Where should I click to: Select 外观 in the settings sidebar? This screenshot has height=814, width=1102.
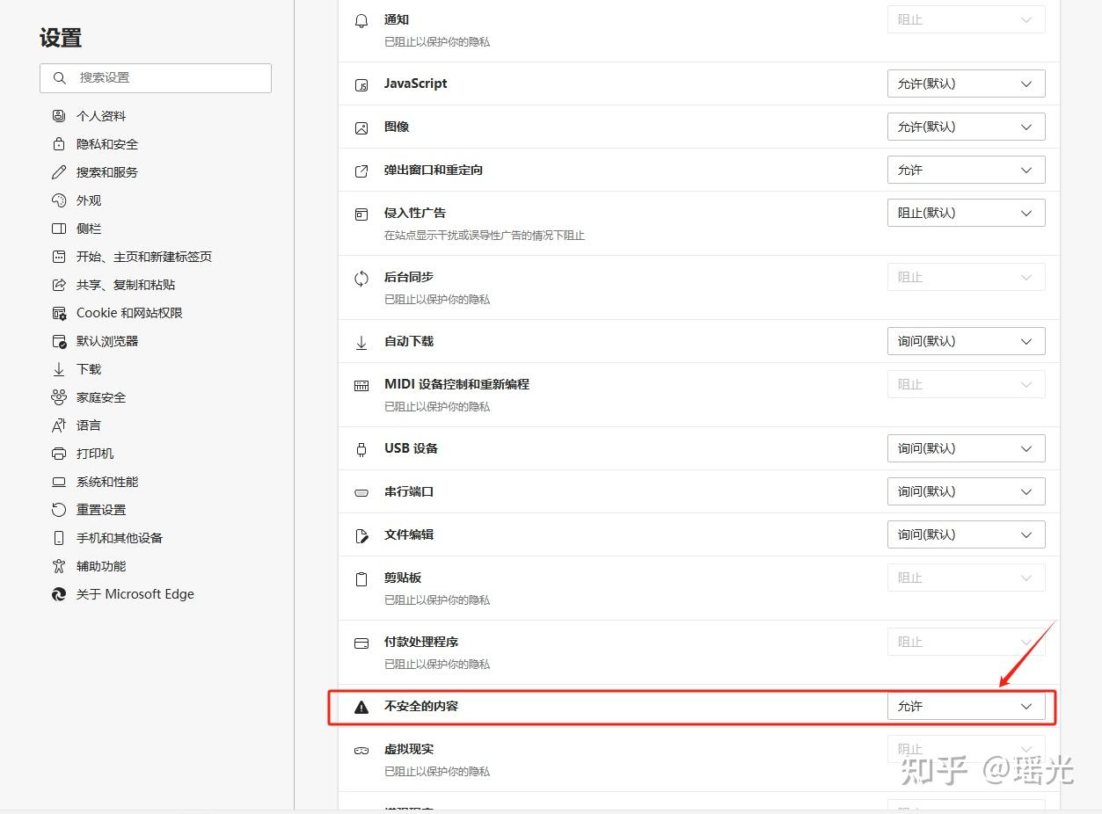[89, 200]
